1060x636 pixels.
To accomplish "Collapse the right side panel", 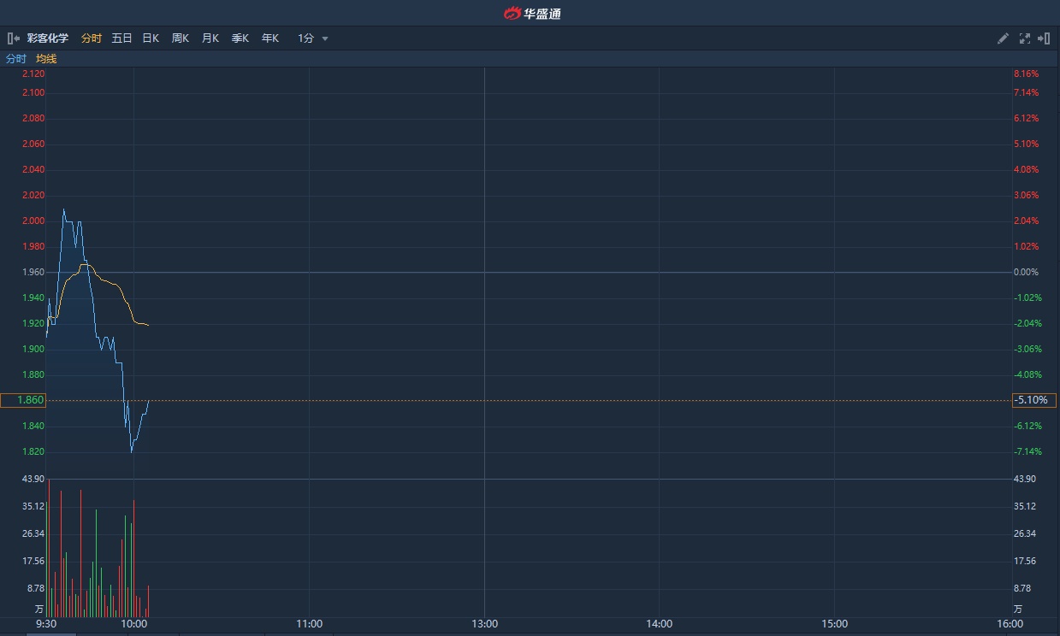I will point(1044,38).
